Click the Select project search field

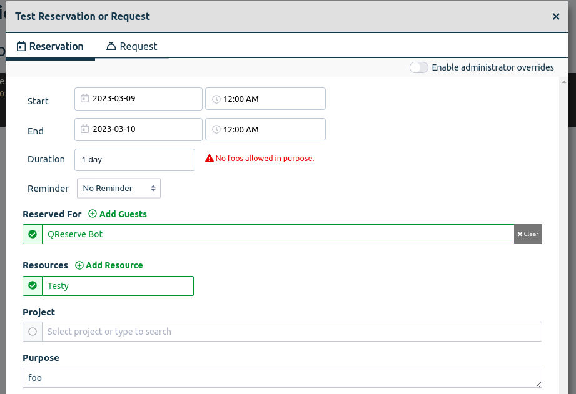click(x=292, y=332)
